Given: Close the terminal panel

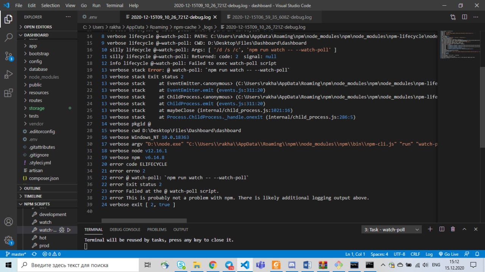Looking at the screenshot, I should pos(476,229).
